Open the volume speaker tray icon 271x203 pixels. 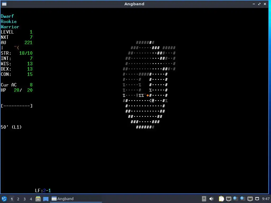point(211,199)
